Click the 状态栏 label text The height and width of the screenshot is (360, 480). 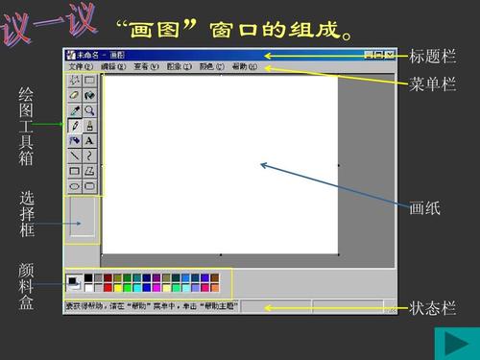[x=432, y=308]
